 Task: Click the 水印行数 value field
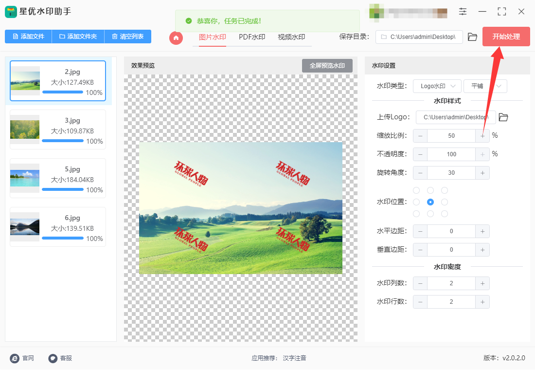pyautogui.click(x=451, y=302)
